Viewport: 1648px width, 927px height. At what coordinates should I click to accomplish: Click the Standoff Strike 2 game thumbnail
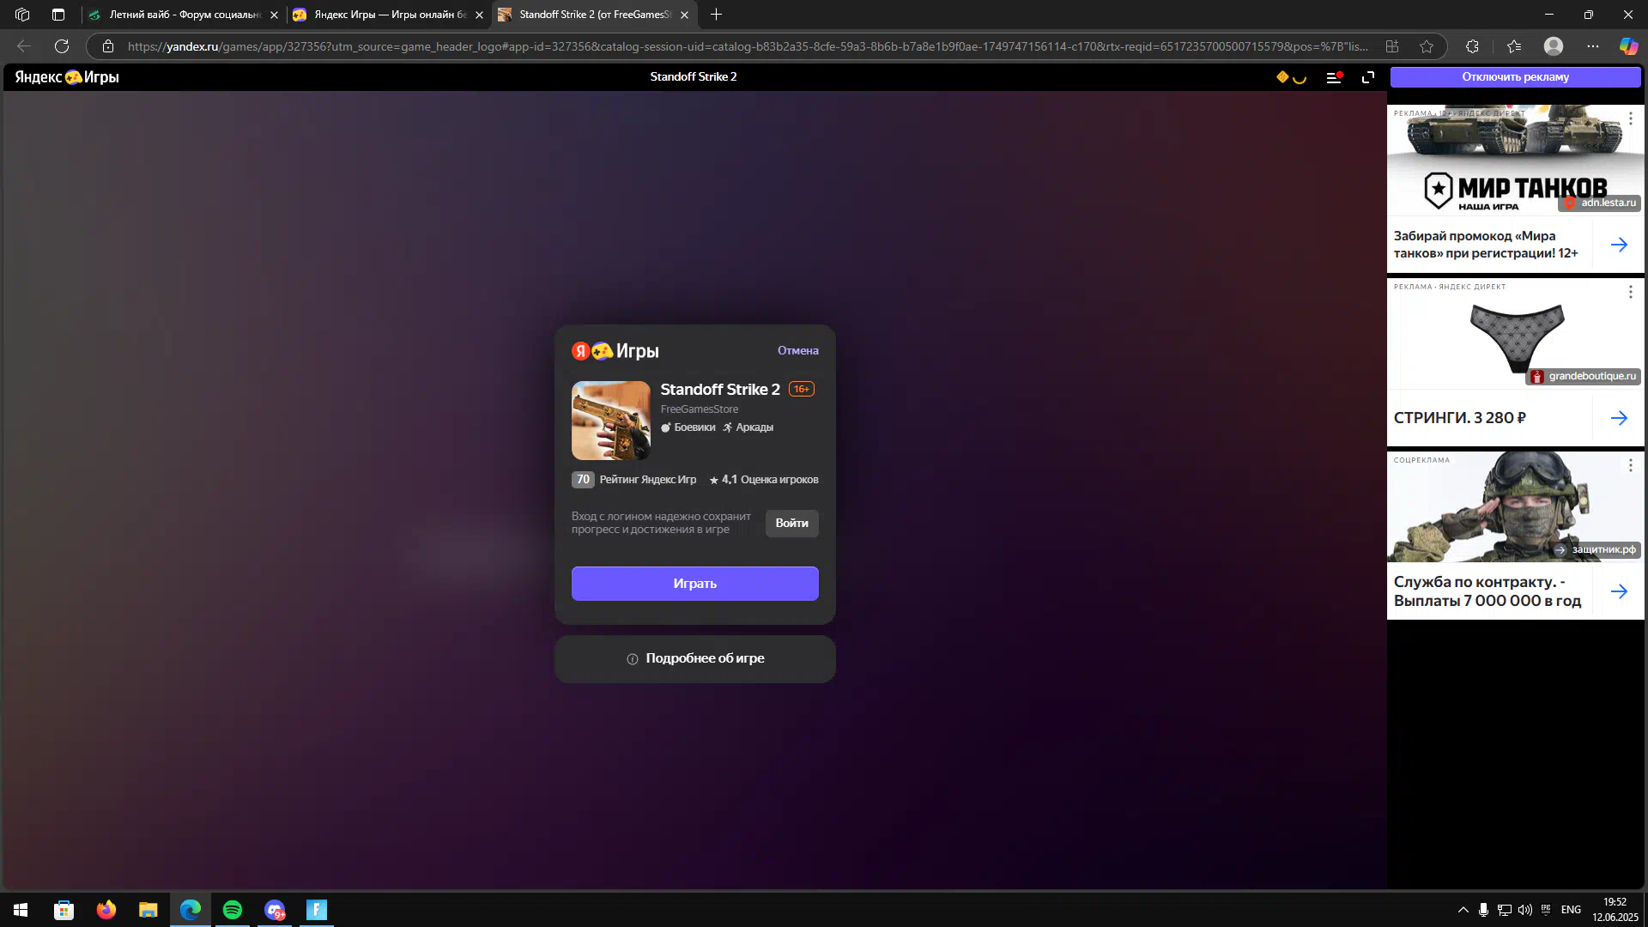(x=611, y=421)
